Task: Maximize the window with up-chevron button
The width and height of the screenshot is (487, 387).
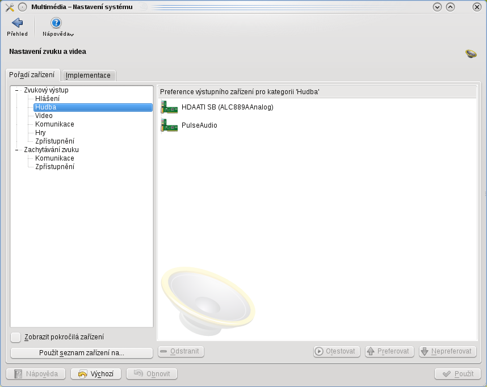Action: (450, 7)
